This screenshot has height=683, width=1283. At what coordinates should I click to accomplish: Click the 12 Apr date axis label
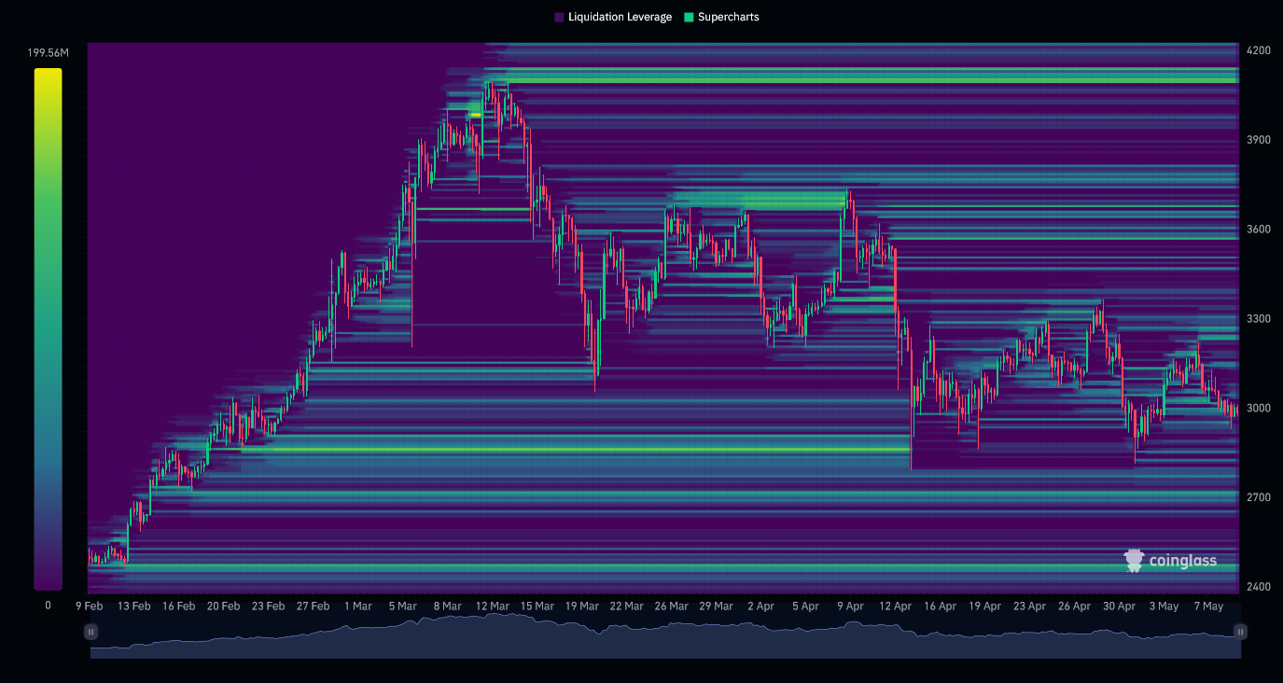(x=895, y=606)
